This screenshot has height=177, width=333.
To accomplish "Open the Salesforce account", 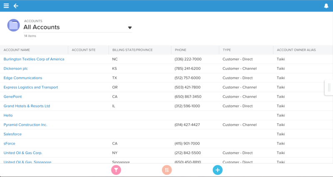I will click(x=12, y=134).
